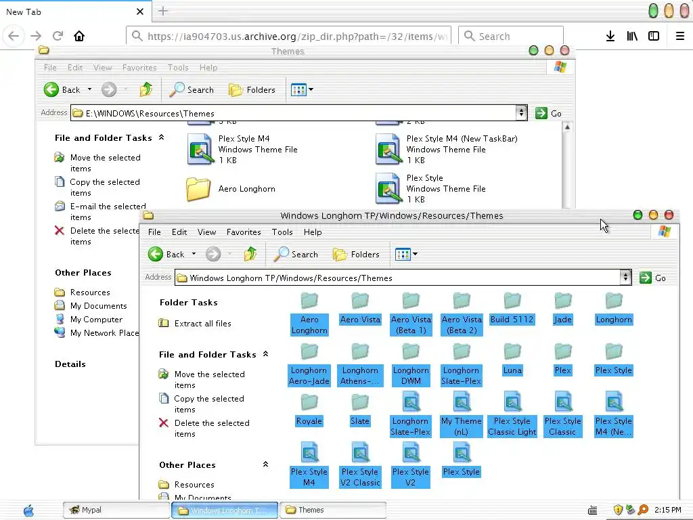Select the Aero Longhorn folder in Themes window
693x520 pixels.
[x=231, y=189]
